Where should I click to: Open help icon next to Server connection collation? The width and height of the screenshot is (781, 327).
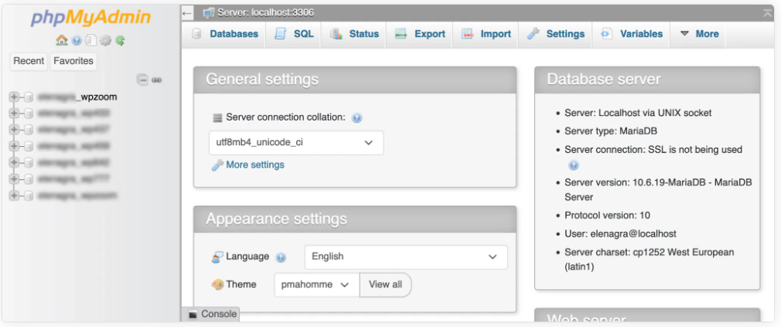(356, 118)
